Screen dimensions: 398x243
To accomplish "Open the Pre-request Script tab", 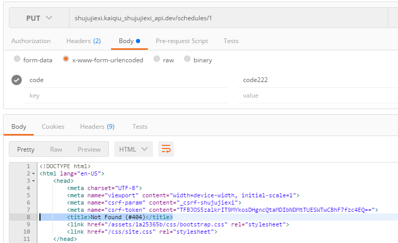I will click(x=182, y=41).
